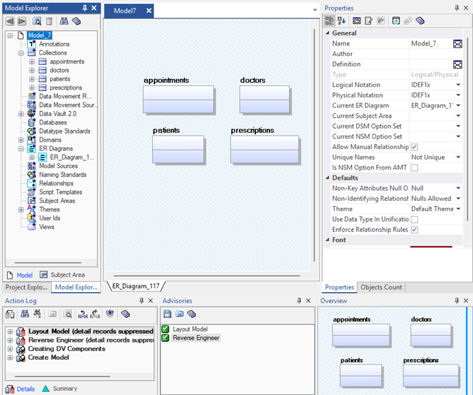Click the Font color swatch in Properties

[431, 247]
